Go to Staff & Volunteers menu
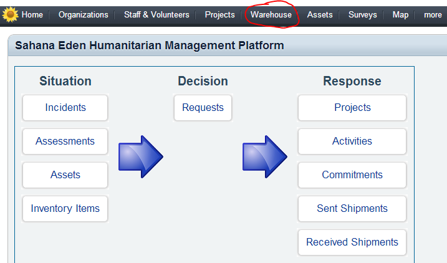 [156, 14]
